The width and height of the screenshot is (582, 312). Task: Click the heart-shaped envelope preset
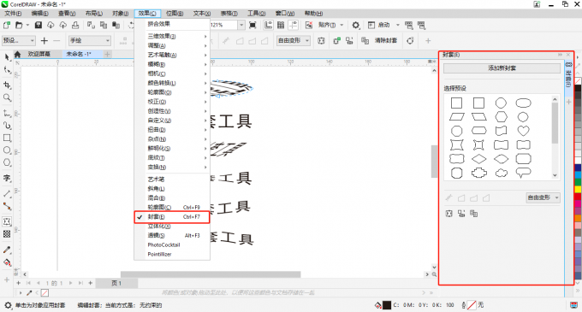(523, 131)
